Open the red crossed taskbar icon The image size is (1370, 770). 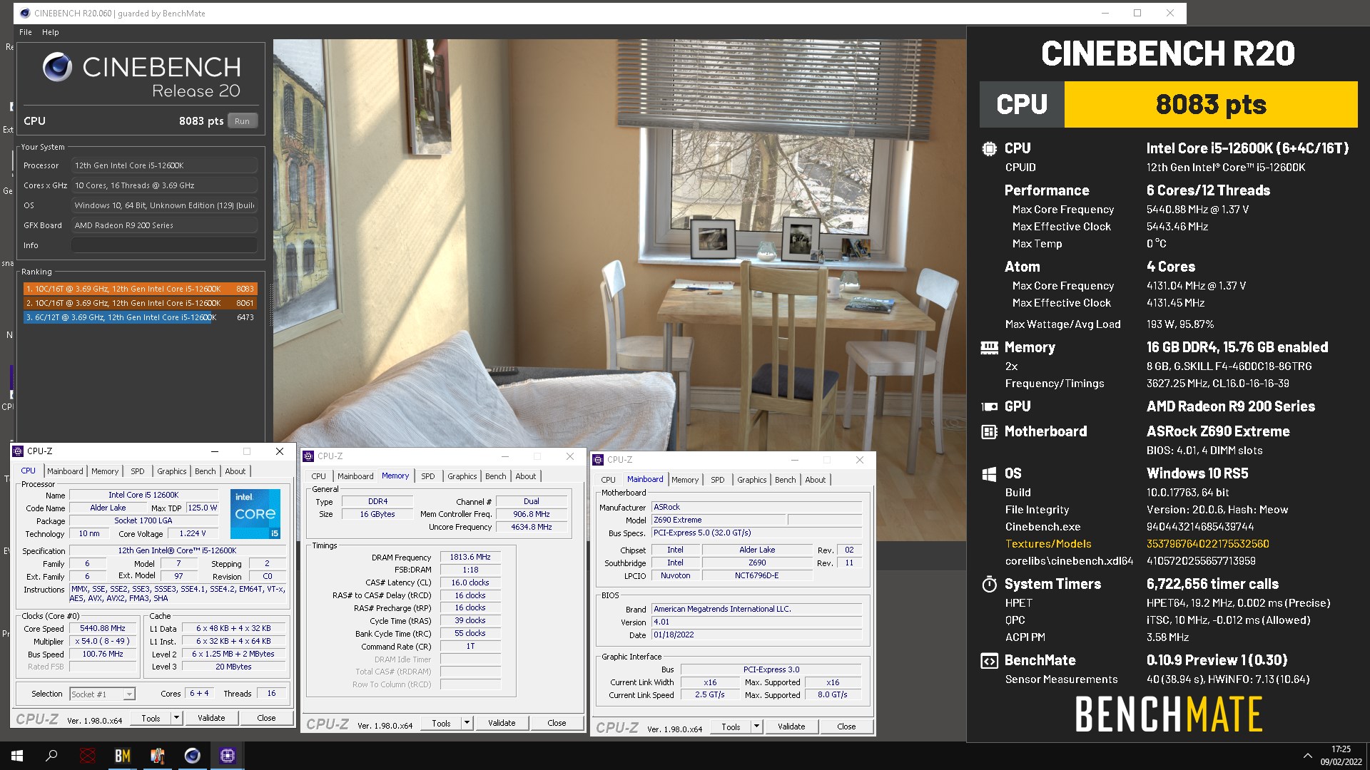(87, 756)
